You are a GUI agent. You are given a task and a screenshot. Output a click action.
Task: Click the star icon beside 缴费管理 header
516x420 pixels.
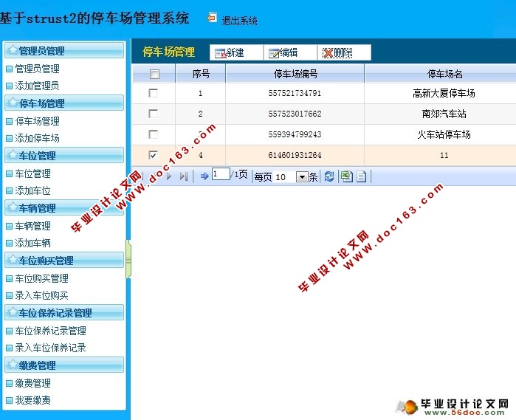pyautogui.click(x=13, y=365)
